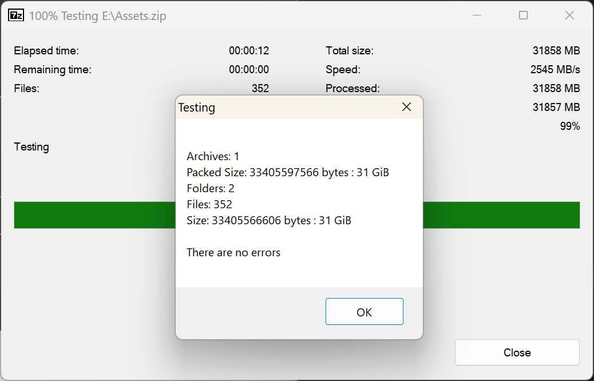Click the "Folders: 2" line in the dialog
Image resolution: width=594 pixels, height=381 pixels.
click(211, 188)
